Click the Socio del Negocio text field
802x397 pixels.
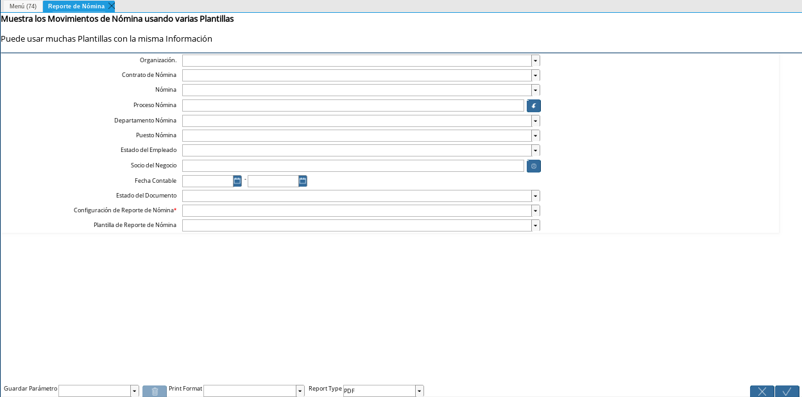353,166
